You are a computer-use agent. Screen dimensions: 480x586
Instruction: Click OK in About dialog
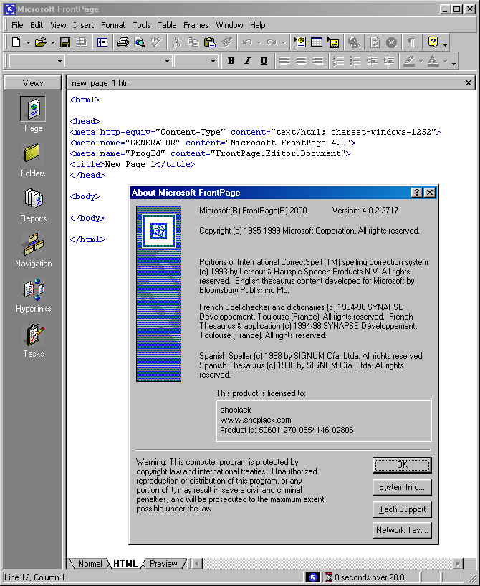(402, 465)
